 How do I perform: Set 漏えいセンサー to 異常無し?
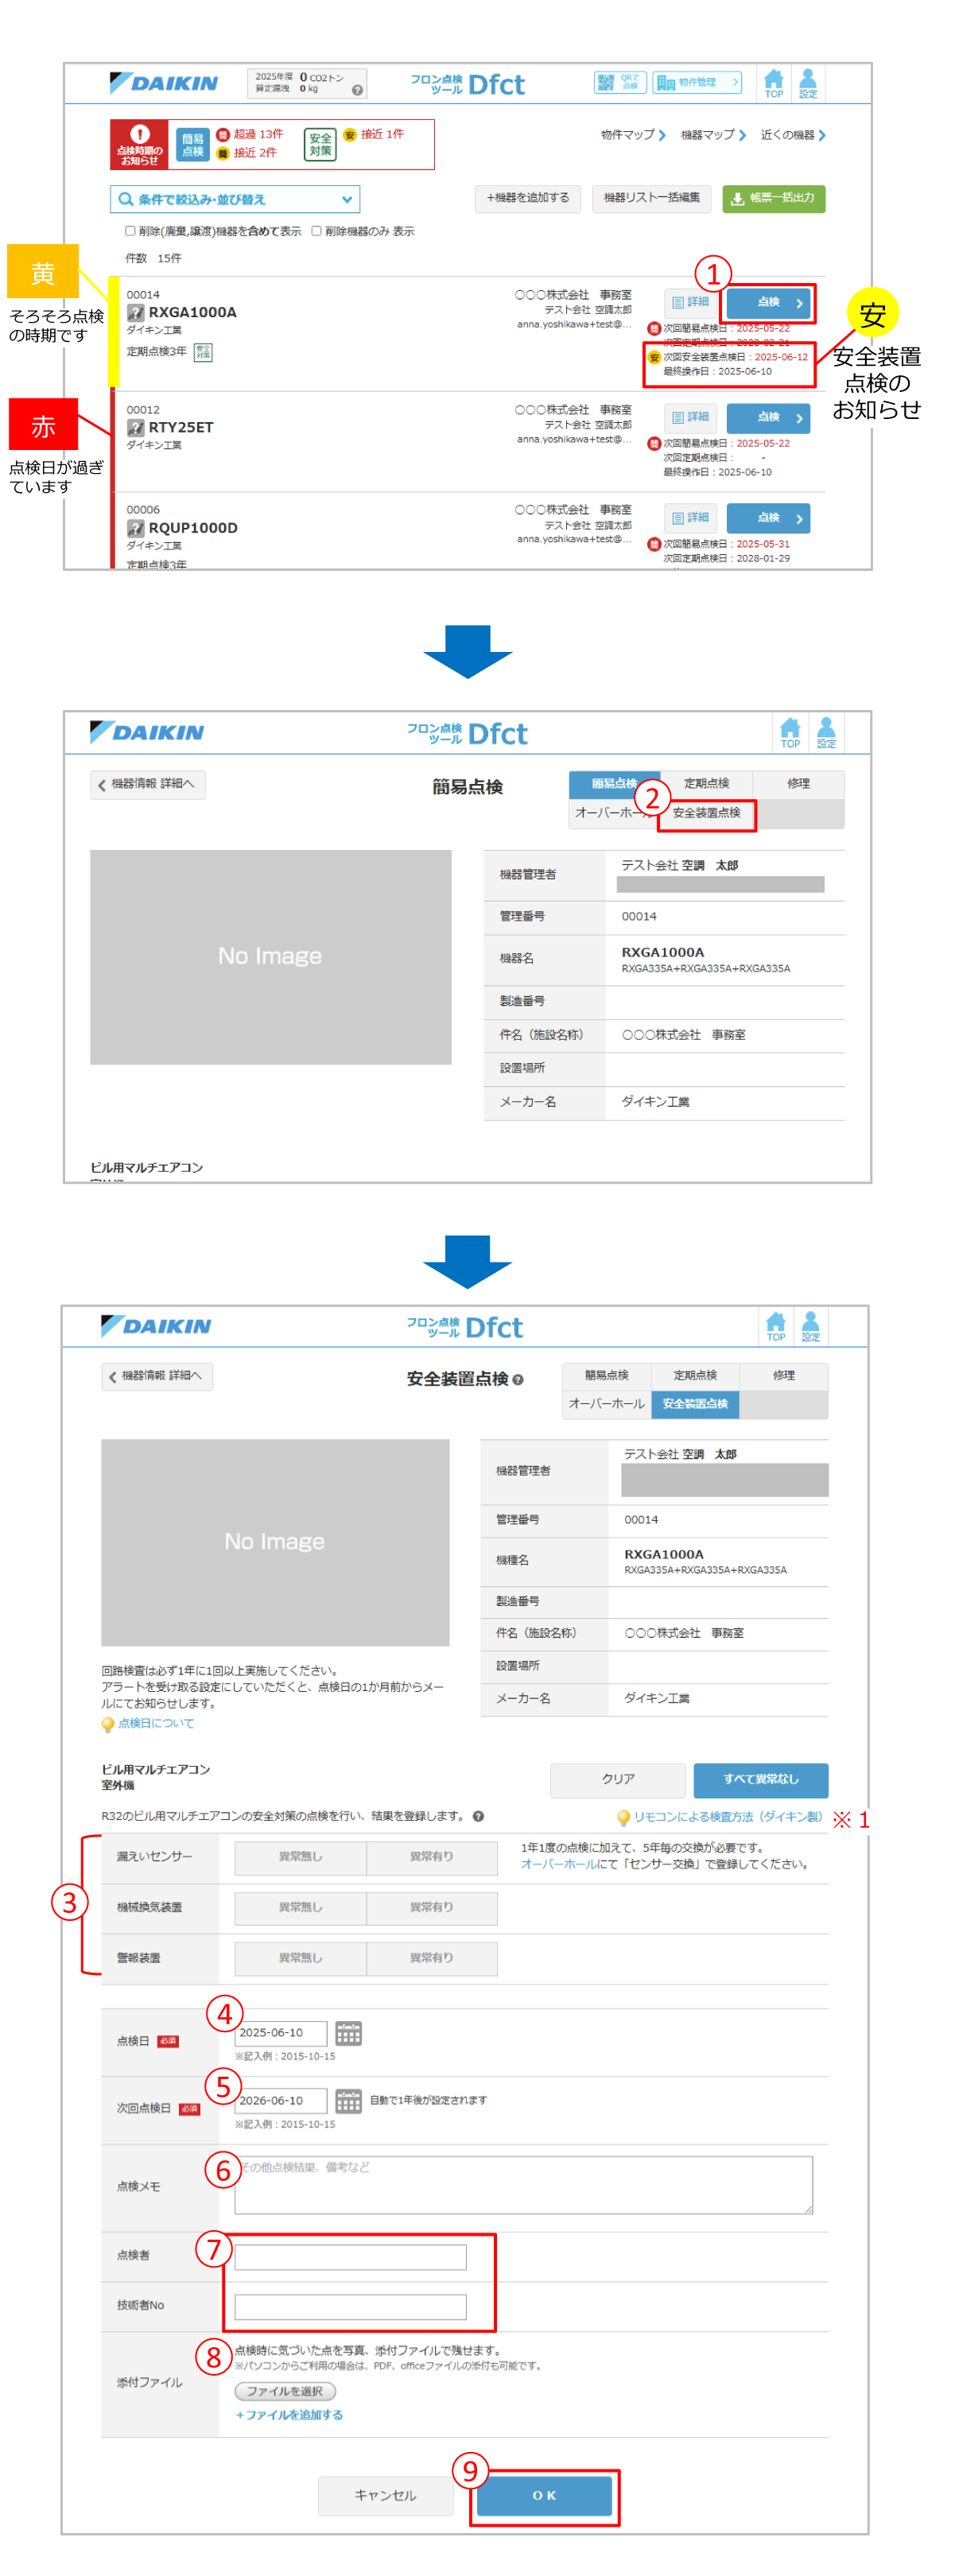[300, 1857]
